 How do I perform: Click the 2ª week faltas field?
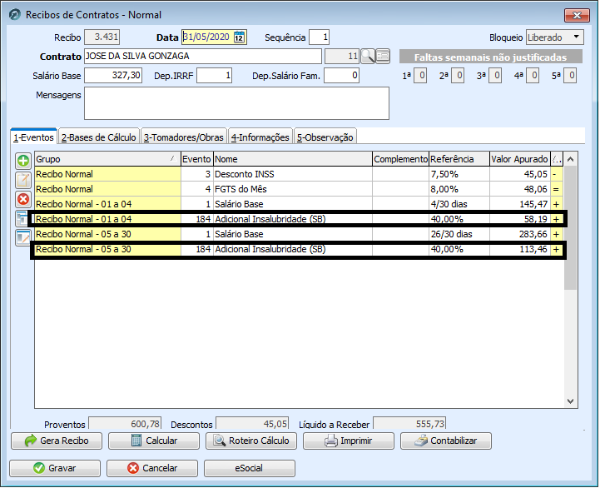pos(458,76)
